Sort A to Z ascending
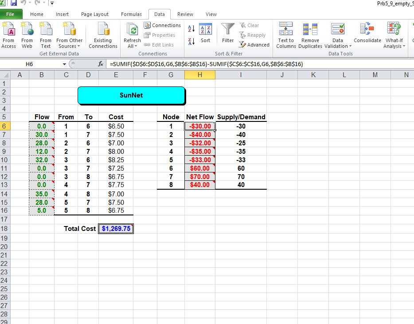The height and width of the screenshot is (324, 414). point(191,28)
